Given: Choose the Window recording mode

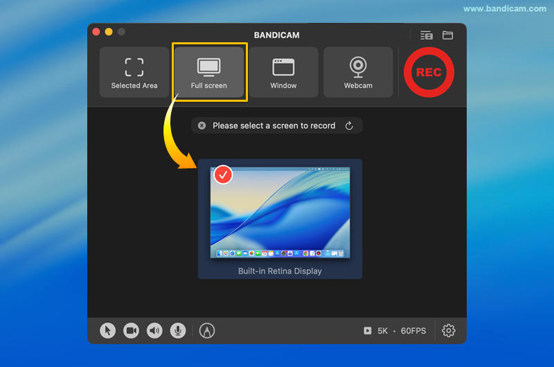Looking at the screenshot, I should point(283,73).
